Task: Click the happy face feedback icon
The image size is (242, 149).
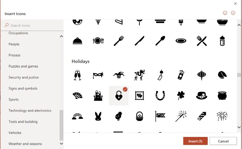Action: pos(225,13)
